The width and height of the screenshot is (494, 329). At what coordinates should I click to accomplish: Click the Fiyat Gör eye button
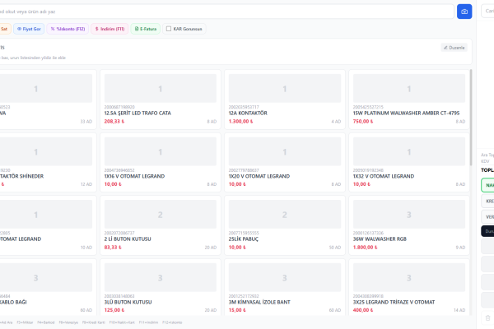coord(30,28)
